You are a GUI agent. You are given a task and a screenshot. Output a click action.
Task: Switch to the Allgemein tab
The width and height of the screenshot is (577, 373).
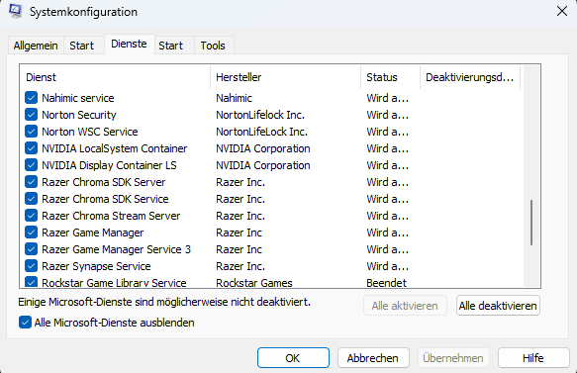click(x=36, y=46)
